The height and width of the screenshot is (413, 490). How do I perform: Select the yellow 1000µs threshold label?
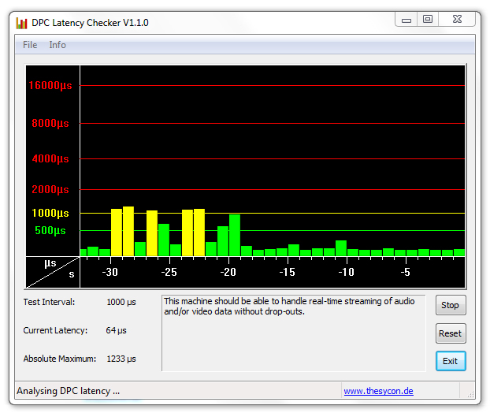(x=50, y=213)
